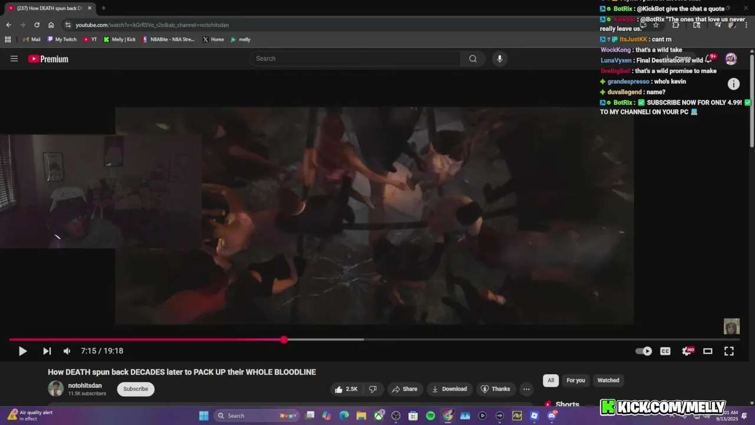Start voice search with microphone
Screen dimensions: 755x425
tap(500, 58)
